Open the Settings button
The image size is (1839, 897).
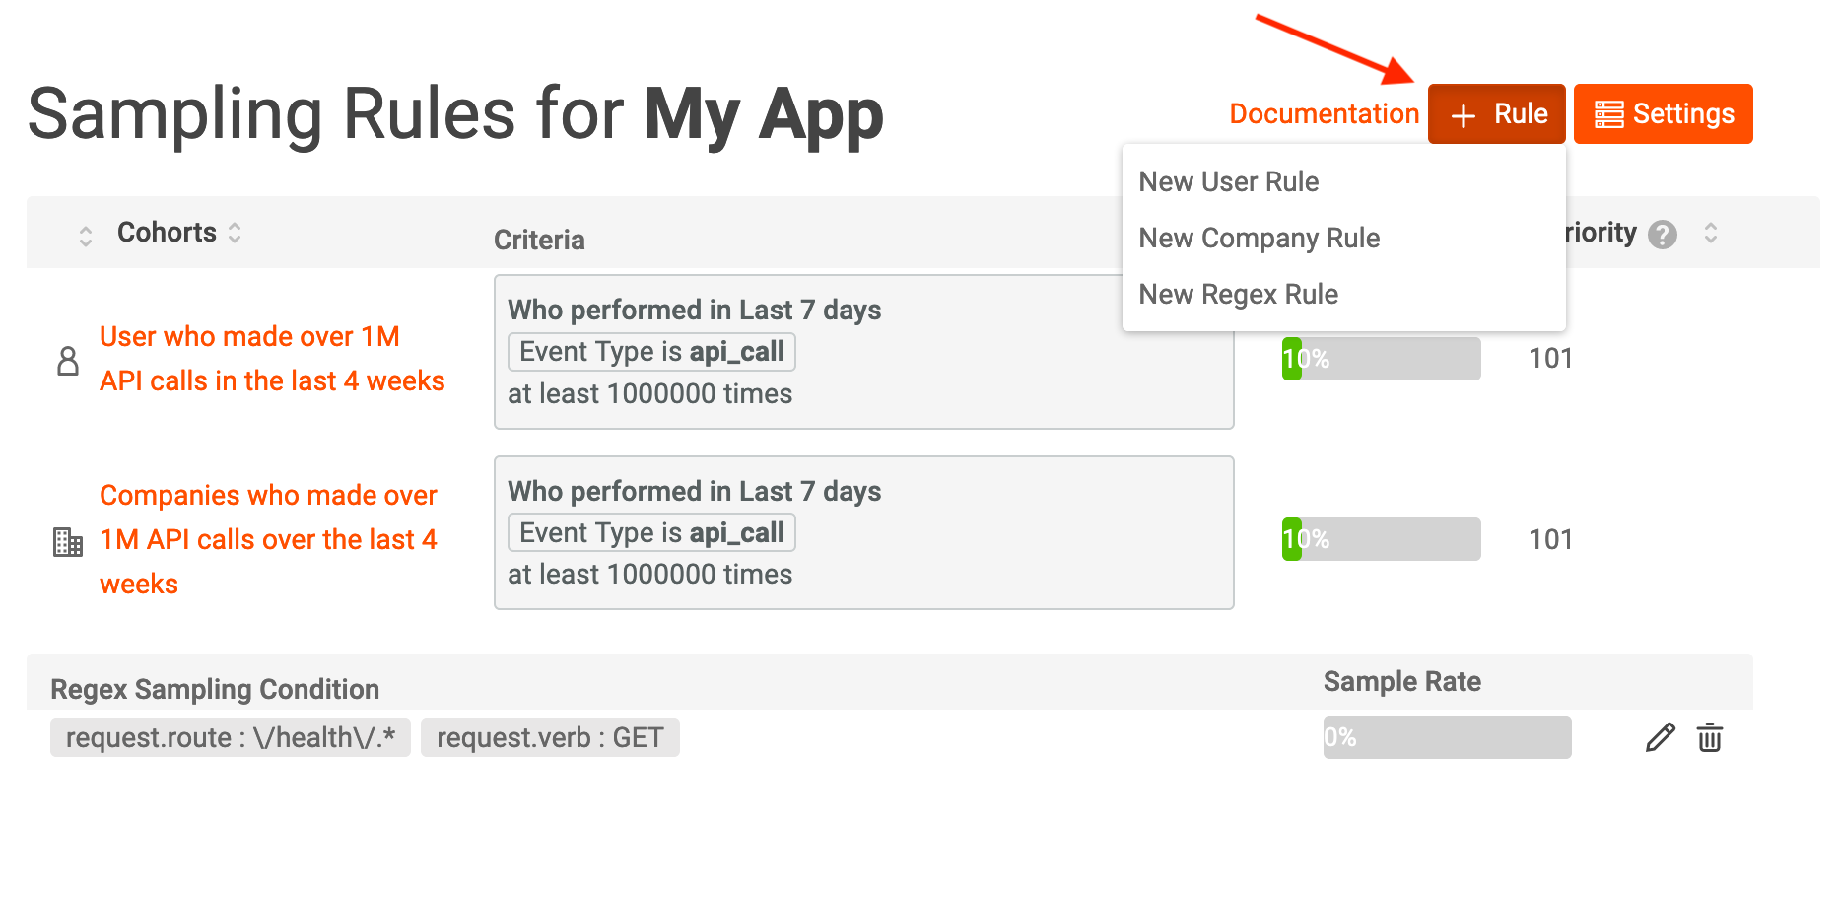(1663, 114)
